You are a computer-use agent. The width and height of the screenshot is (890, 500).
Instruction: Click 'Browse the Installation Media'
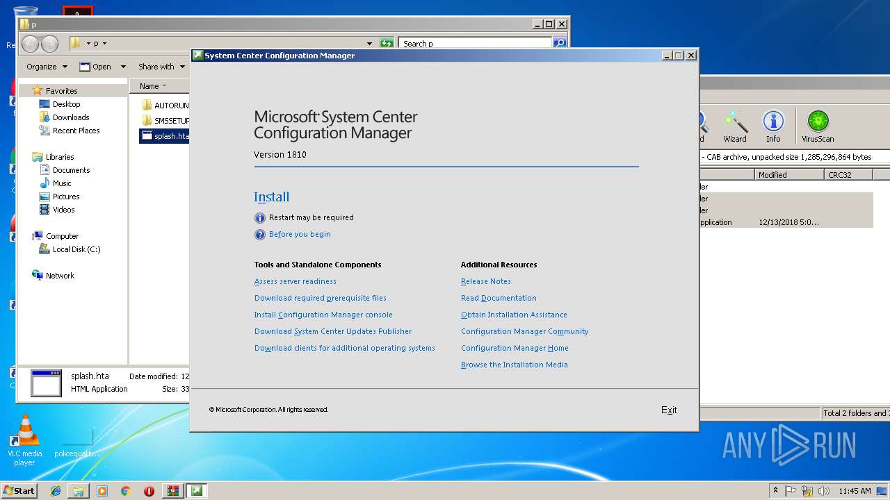click(x=515, y=365)
